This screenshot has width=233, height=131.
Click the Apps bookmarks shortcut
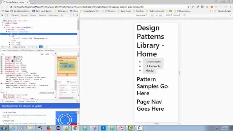pos(5,11)
